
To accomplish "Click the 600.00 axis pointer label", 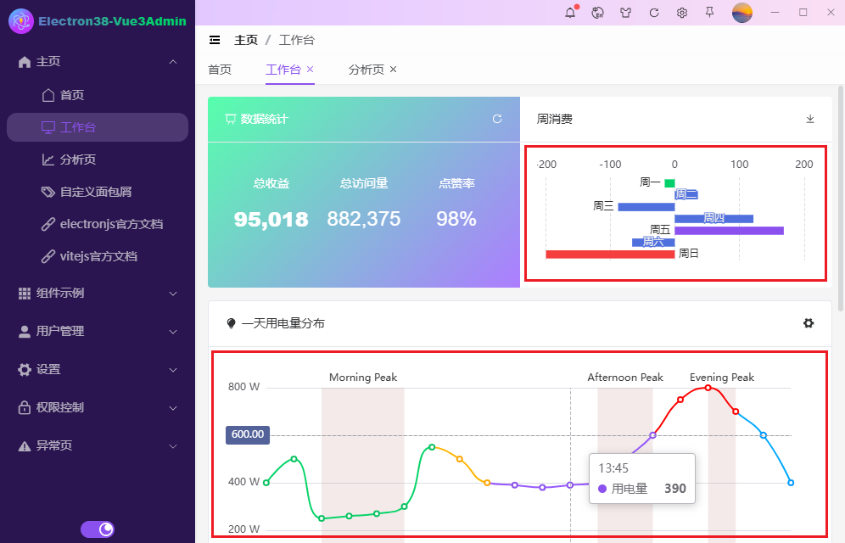I will [248, 434].
